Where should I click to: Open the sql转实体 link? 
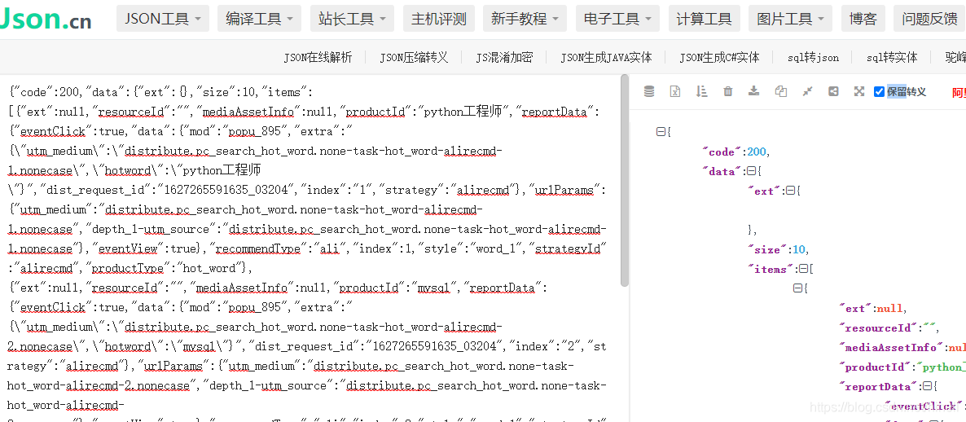click(892, 57)
